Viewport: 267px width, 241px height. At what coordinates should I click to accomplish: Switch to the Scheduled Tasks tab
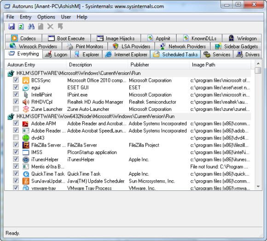coord(175,55)
